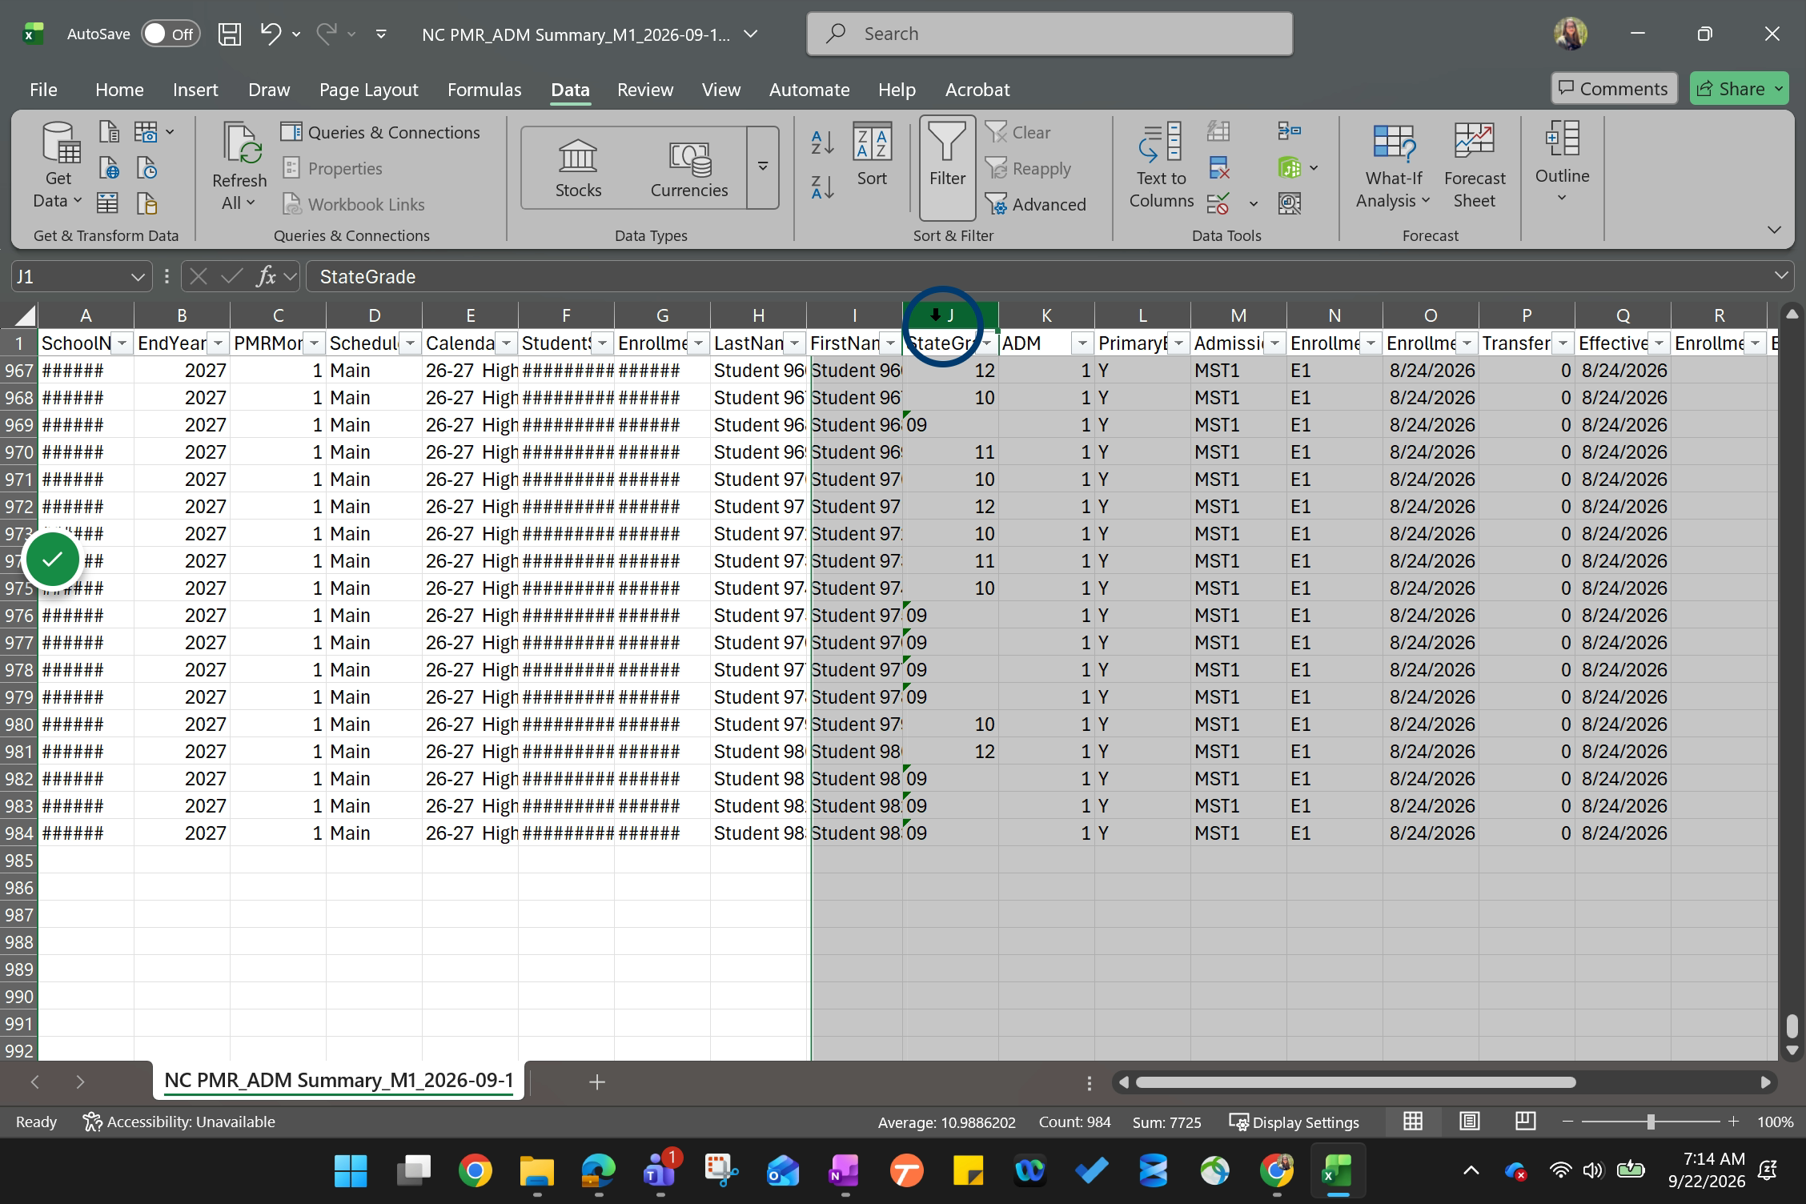Add a new sheet
1806x1204 pixels.
tap(596, 1082)
